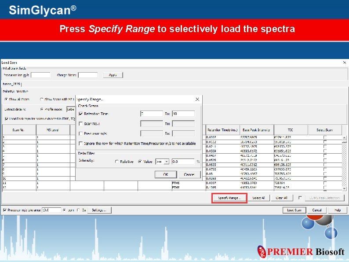This screenshot has width=349, height=262.
Task: Click Retention Time(mins.) column header
Action: click(x=222, y=130)
